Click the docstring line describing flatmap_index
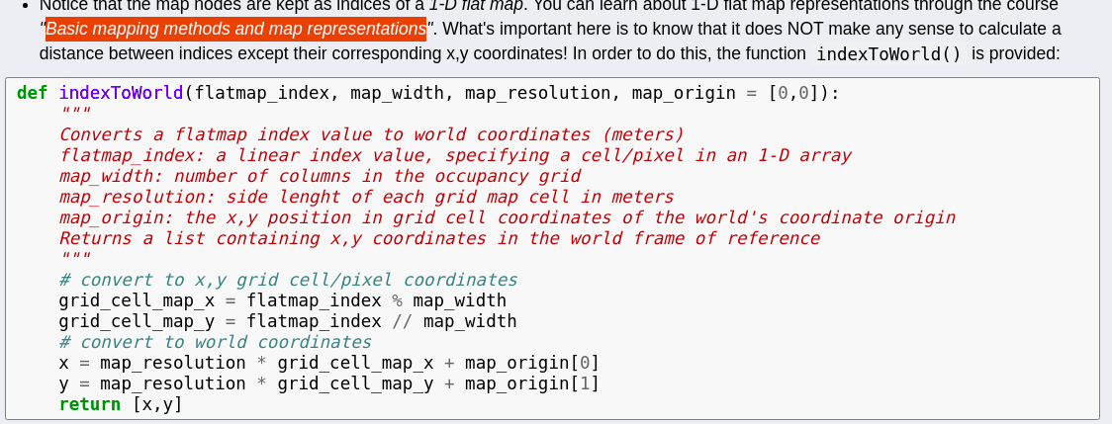 click(454, 155)
